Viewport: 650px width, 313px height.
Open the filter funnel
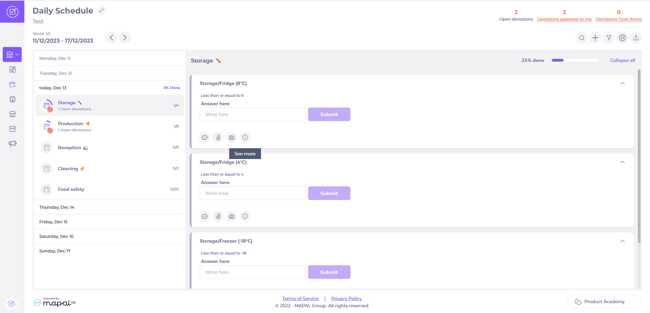point(609,38)
